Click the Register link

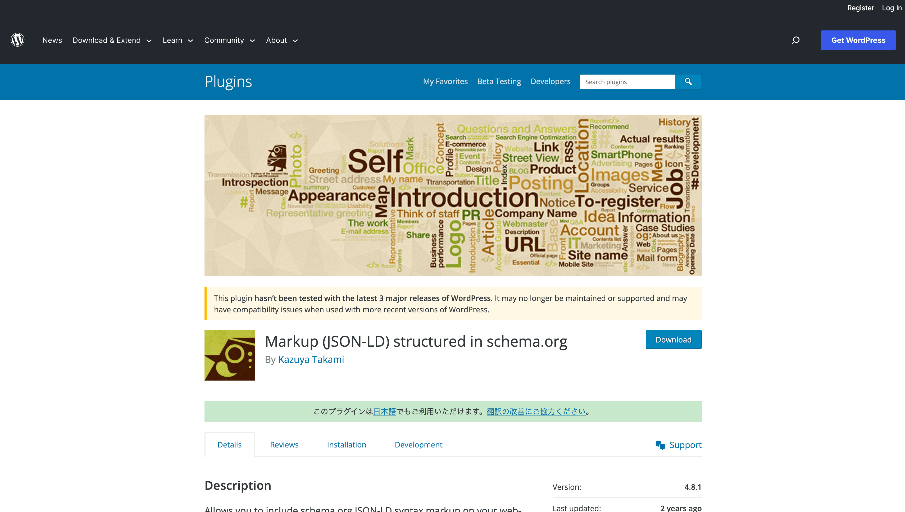(x=860, y=8)
